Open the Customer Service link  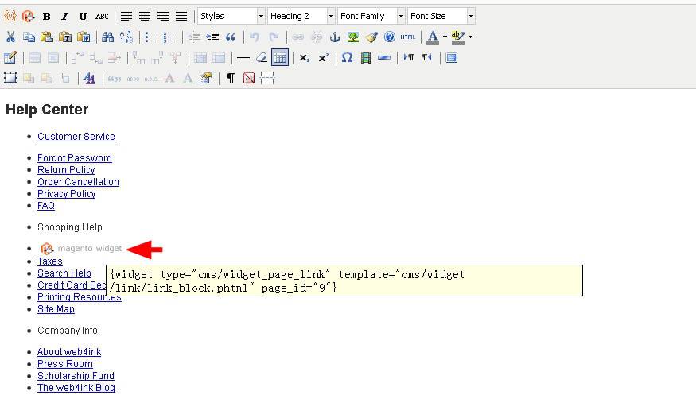[x=76, y=137]
